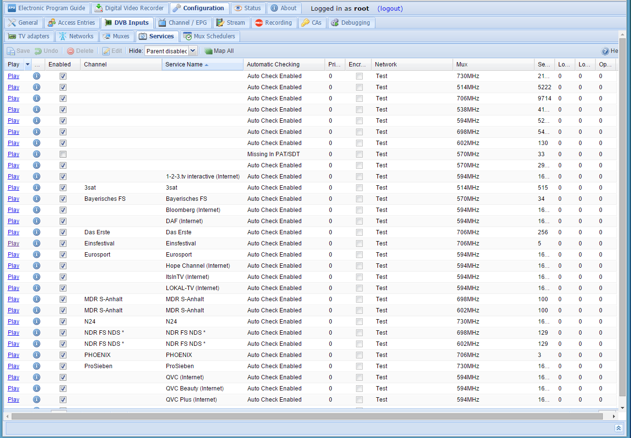
Task: Select the Mux Schedulers tab
Action: (x=210, y=36)
